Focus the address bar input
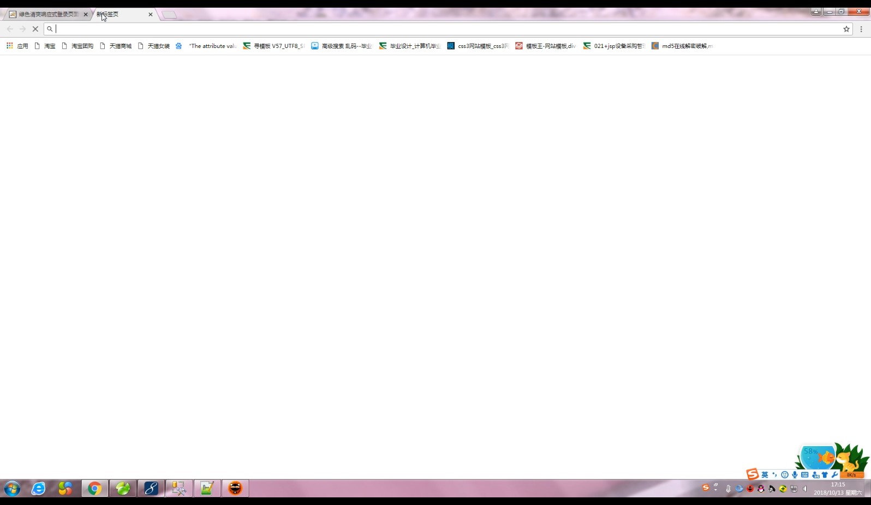The height and width of the screenshot is (505, 871). click(x=448, y=29)
